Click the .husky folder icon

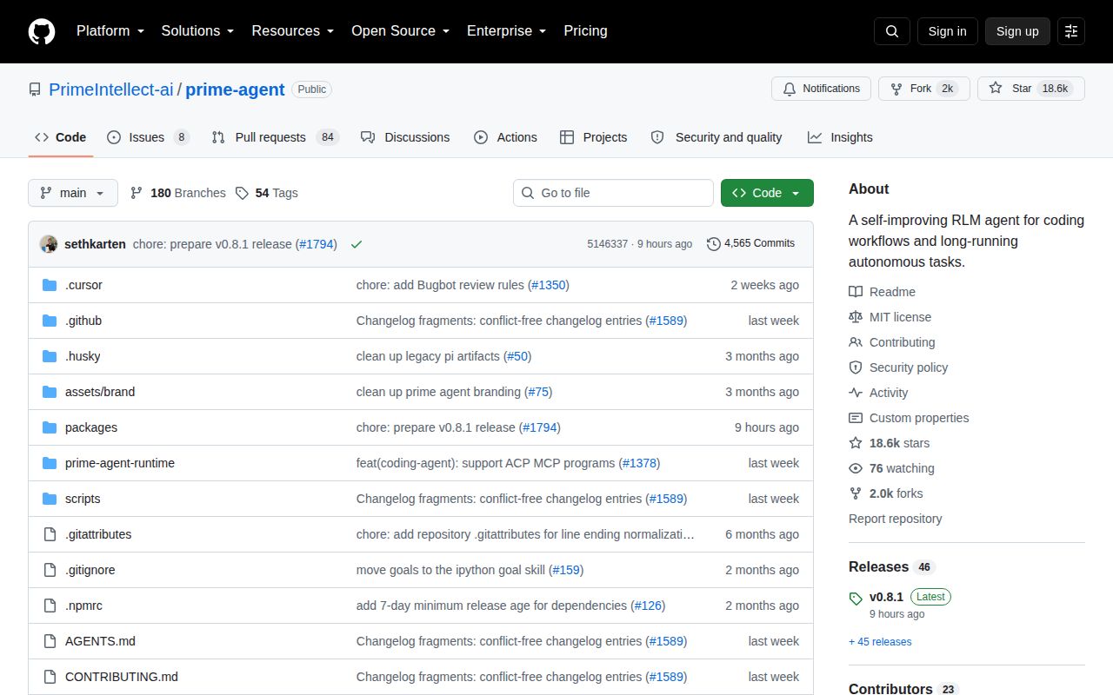[x=50, y=356]
